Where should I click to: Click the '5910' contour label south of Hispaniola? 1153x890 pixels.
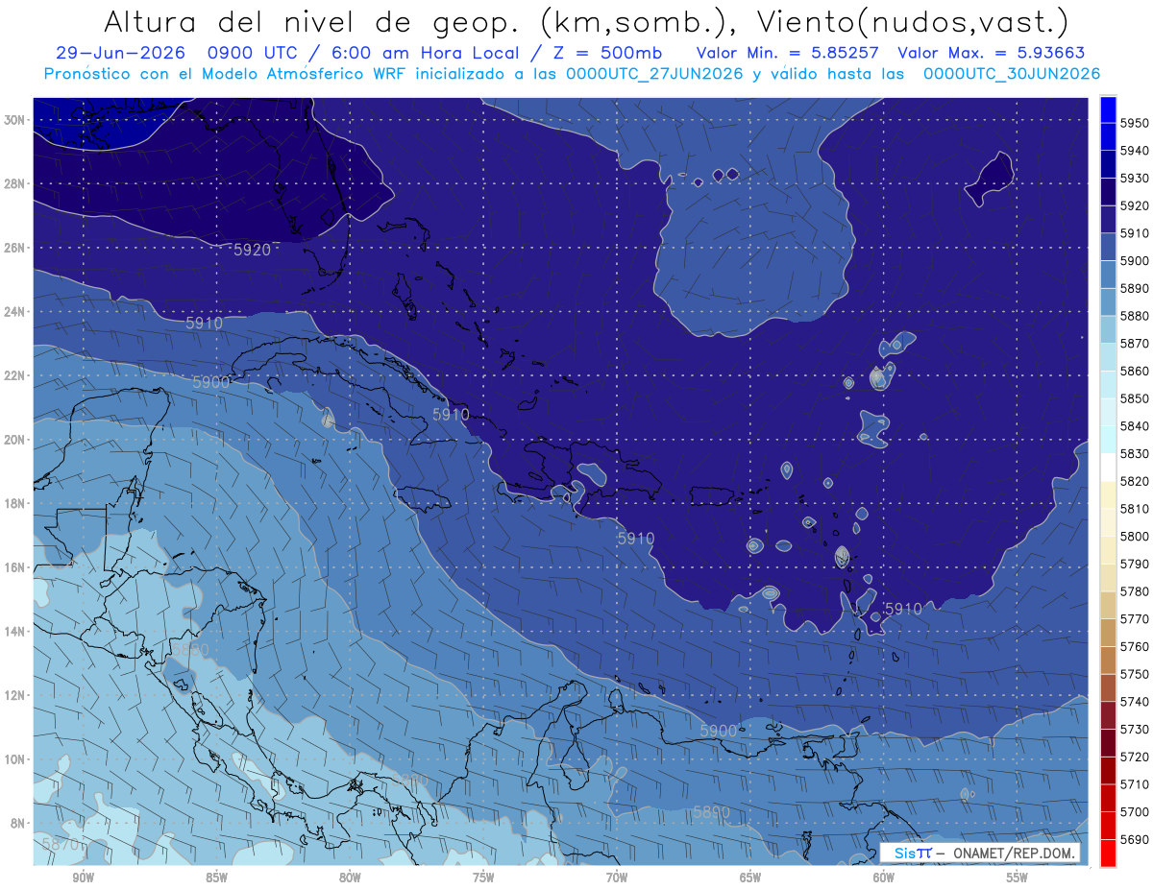tap(635, 539)
